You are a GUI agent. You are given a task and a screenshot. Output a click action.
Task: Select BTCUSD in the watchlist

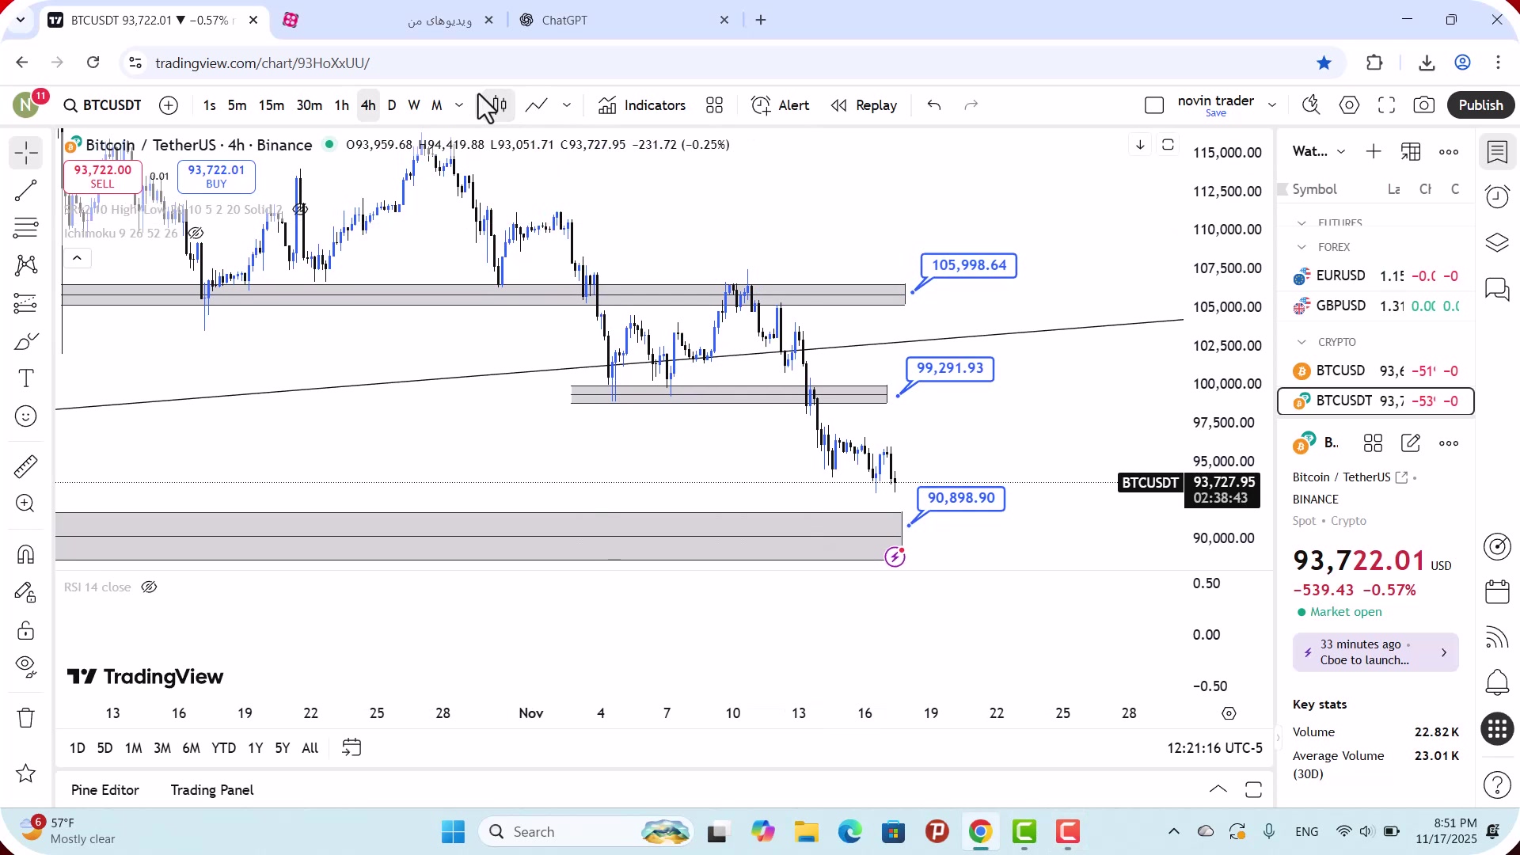pos(1376,371)
